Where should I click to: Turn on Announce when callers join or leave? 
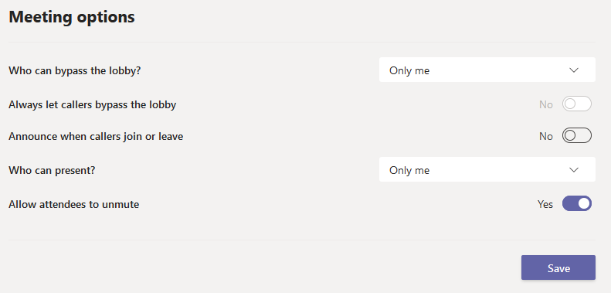(x=577, y=136)
